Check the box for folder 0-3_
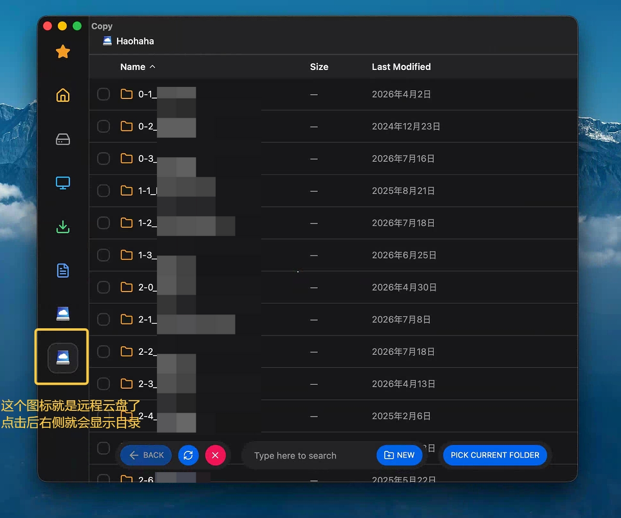Viewport: 621px width, 518px height. coord(103,158)
